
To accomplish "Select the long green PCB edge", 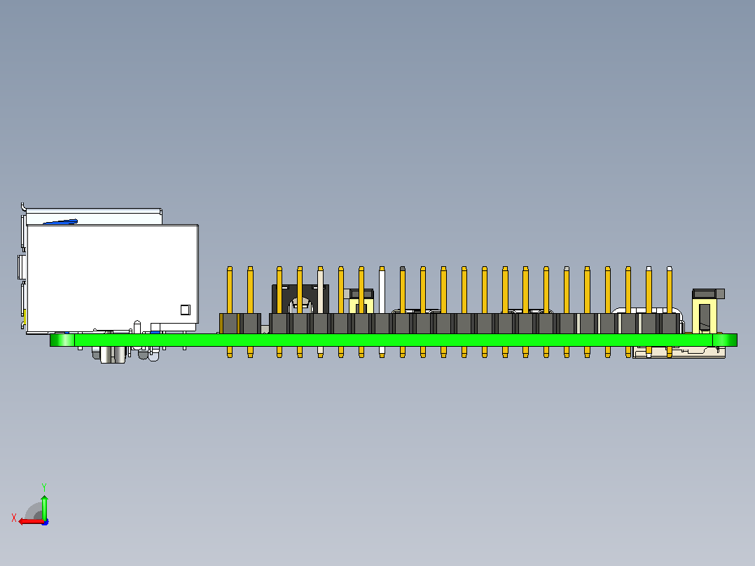I will pos(394,340).
